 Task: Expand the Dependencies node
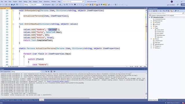[x=151, y=21]
